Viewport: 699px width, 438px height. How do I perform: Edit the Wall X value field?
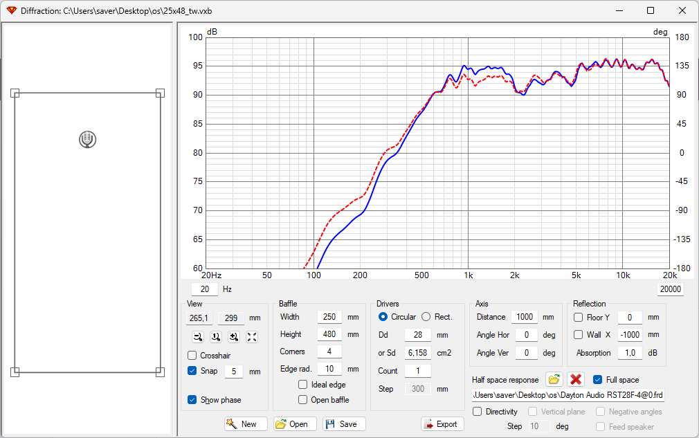630,335
